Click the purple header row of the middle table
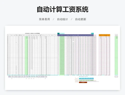 coord(75,35)
